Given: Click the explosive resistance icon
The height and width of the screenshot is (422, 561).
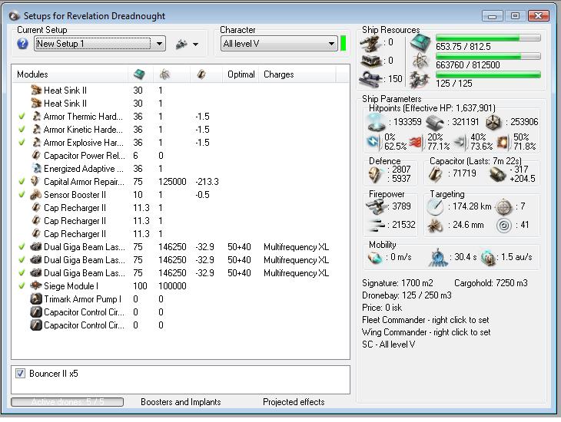Looking at the screenshot, I should tap(503, 142).
